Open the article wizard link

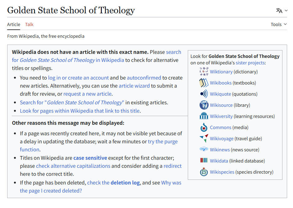click(x=134, y=86)
